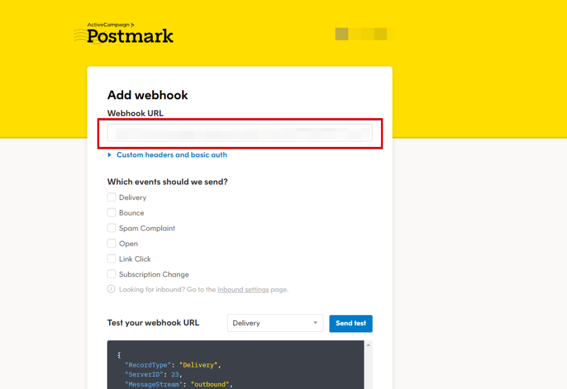
Task: Enable the Subscription Change checkbox
Action: pyautogui.click(x=112, y=274)
